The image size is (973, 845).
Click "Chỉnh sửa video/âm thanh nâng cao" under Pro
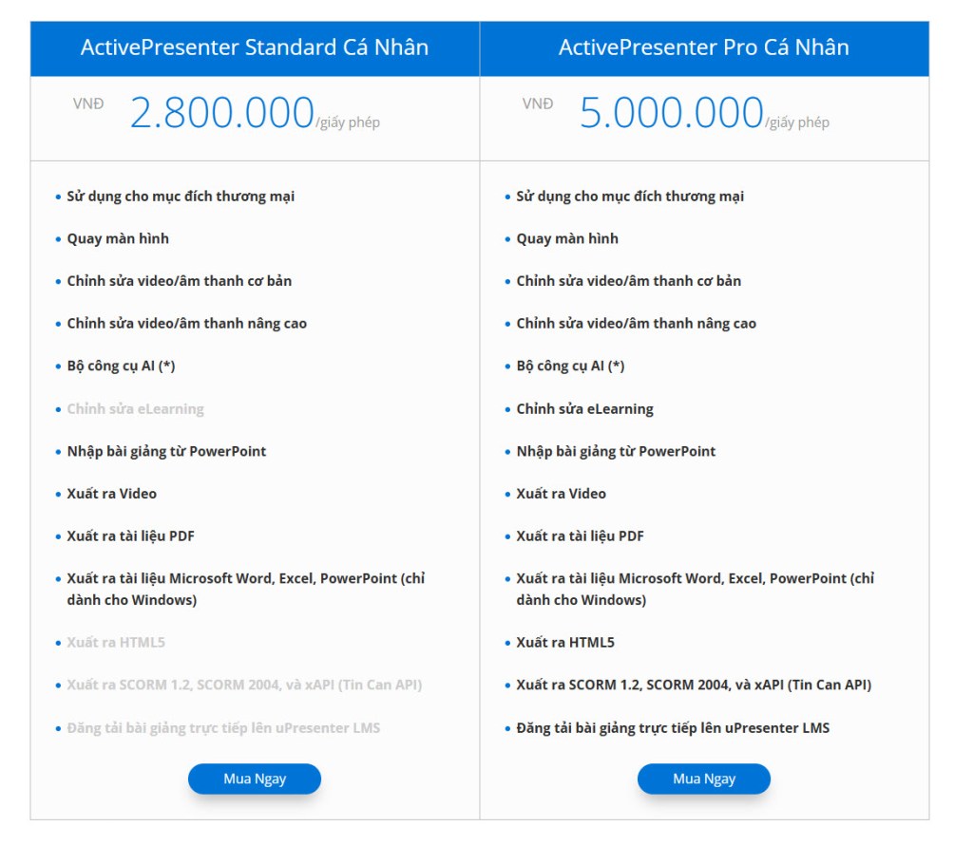[636, 323]
